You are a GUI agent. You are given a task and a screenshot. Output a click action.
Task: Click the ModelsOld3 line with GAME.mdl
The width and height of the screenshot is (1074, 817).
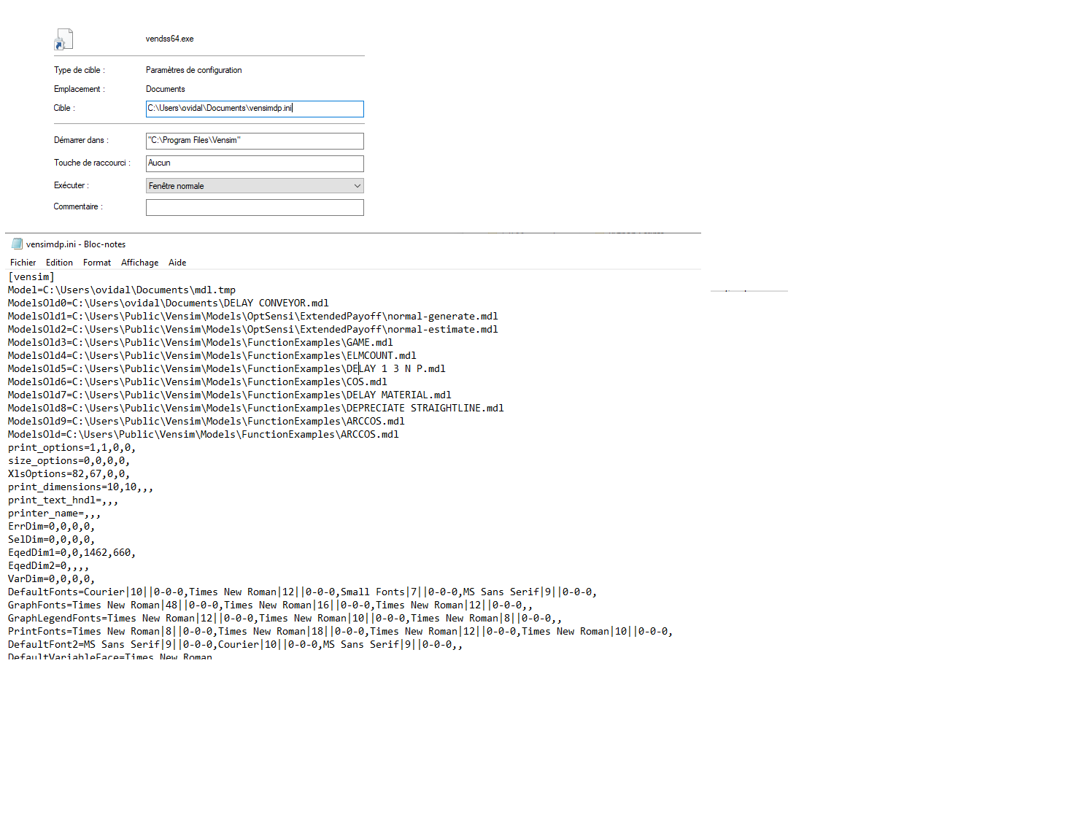click(x=201, y=343)
